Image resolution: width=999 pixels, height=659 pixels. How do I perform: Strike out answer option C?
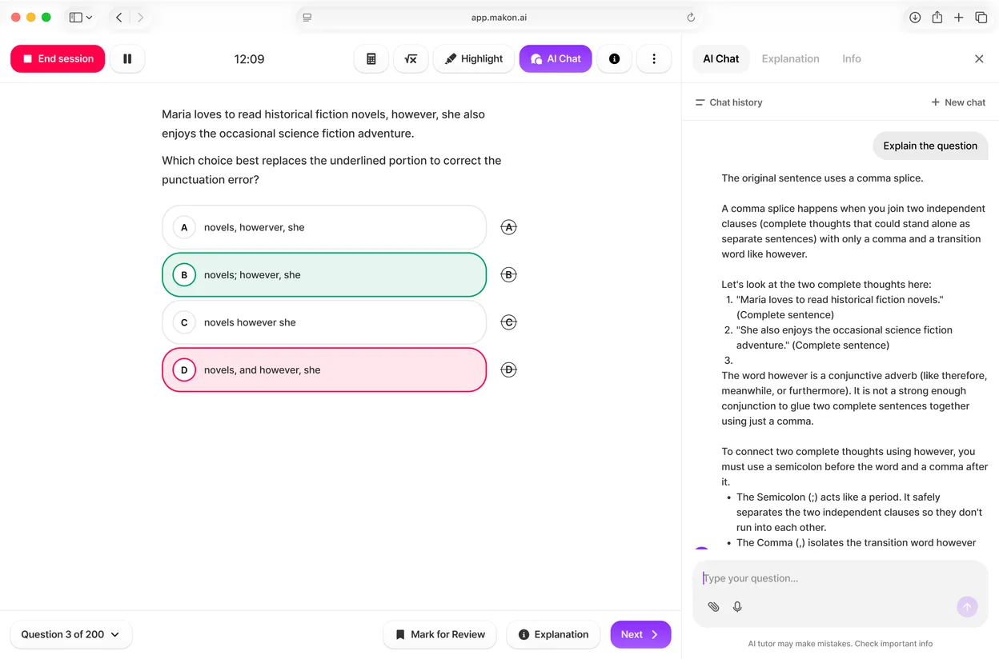pos(508,322)
